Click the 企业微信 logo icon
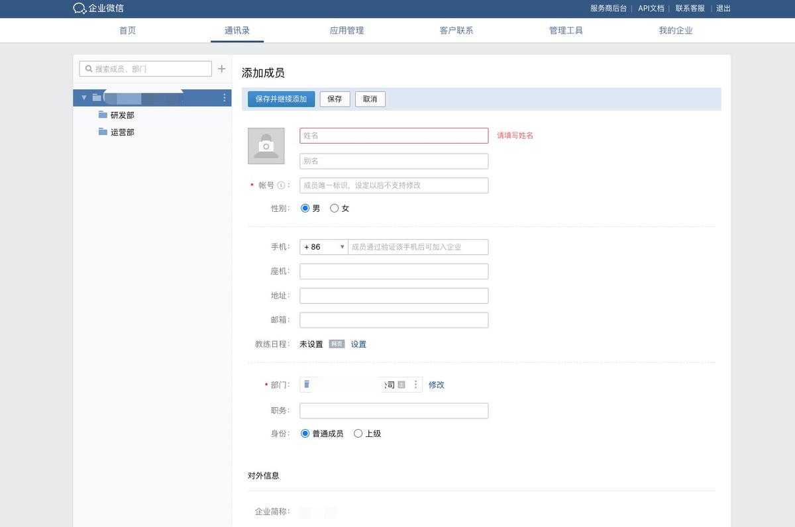Screen dimensions: 795x527 coord(79,9)
